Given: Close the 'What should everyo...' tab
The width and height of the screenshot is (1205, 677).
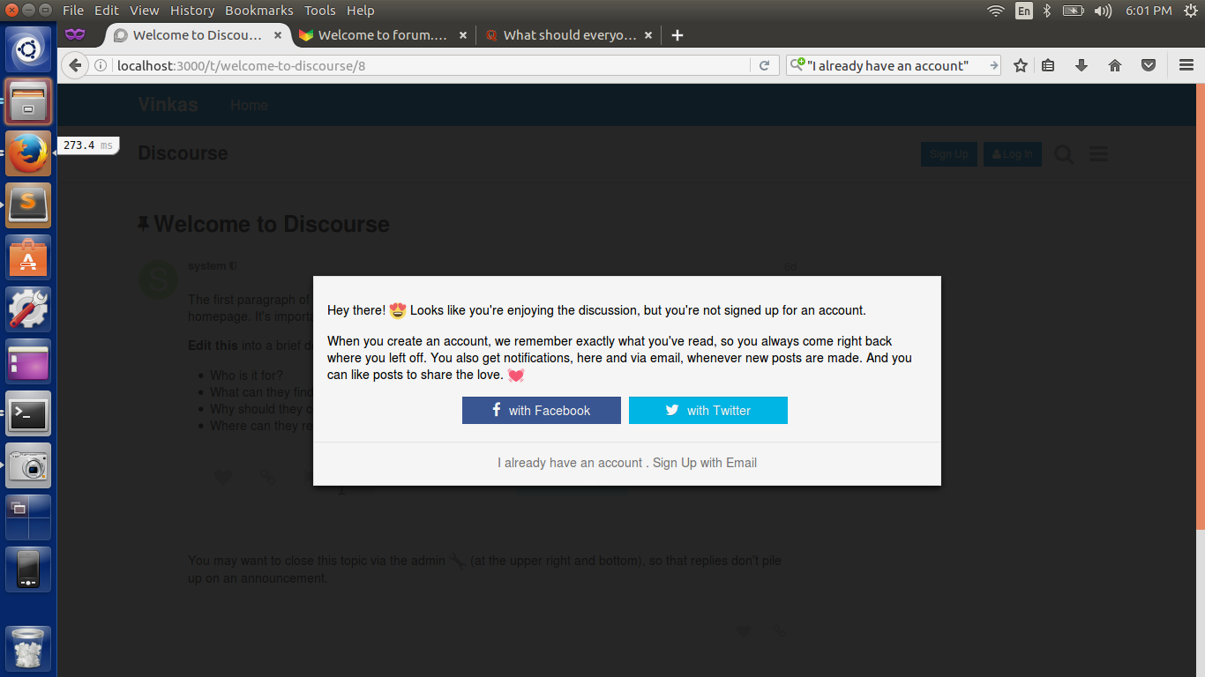Looking at the screenshot, I should click(x=648, y=35).
